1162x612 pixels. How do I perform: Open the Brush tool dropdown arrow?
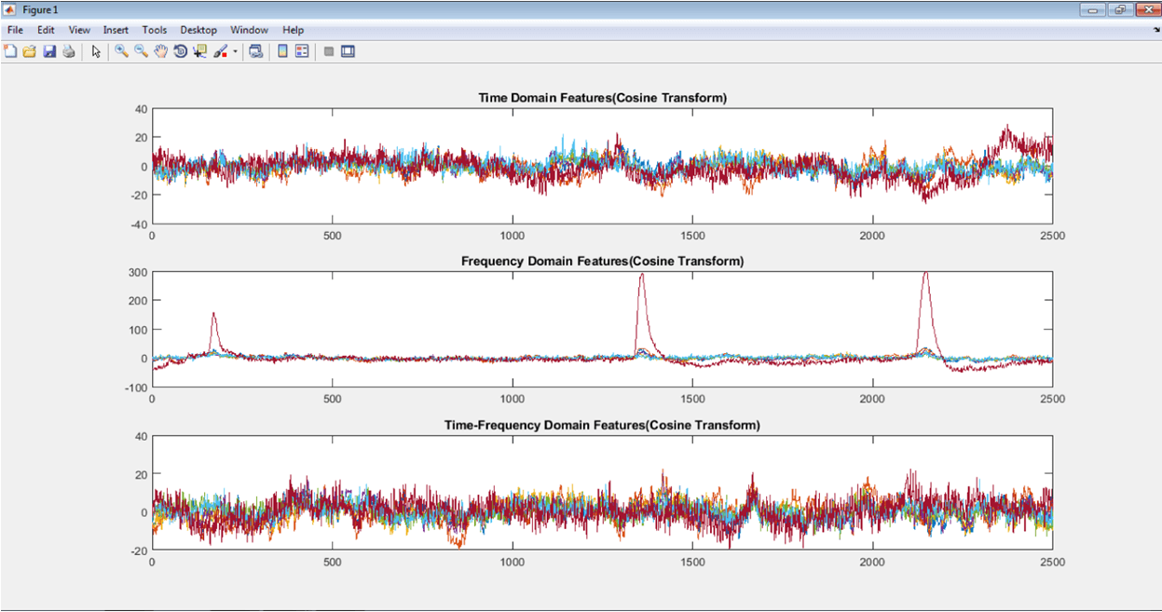235,51
